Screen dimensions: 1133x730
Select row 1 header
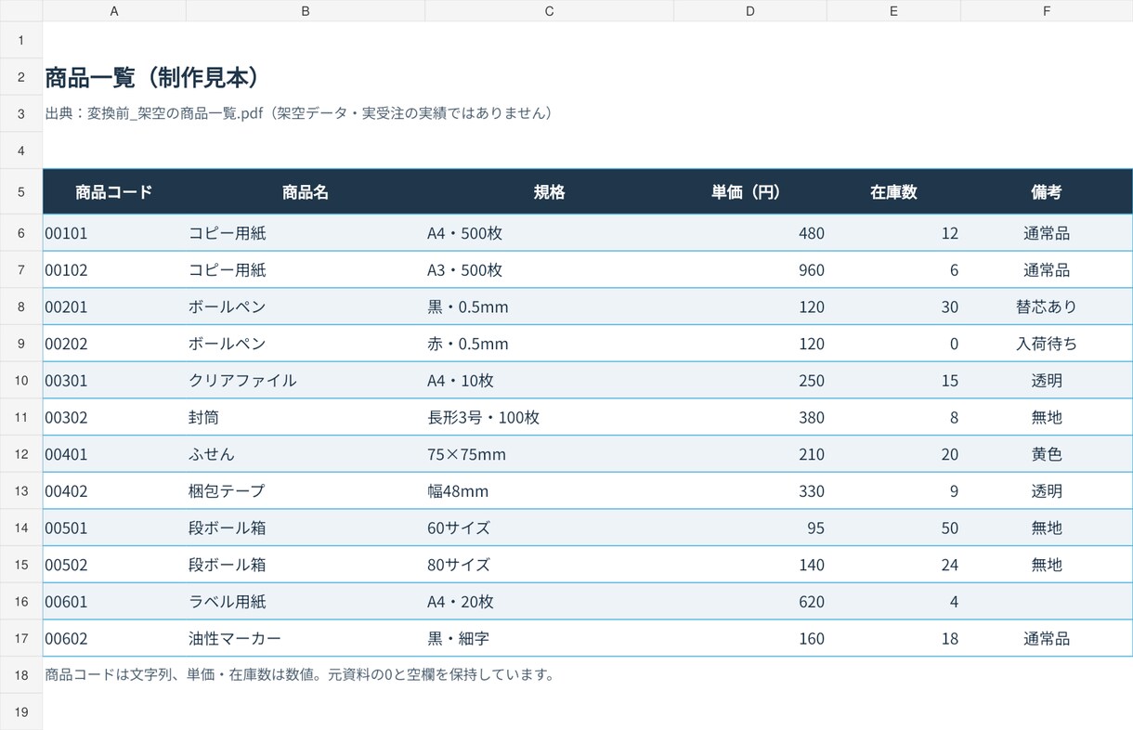tap(21, 40)
